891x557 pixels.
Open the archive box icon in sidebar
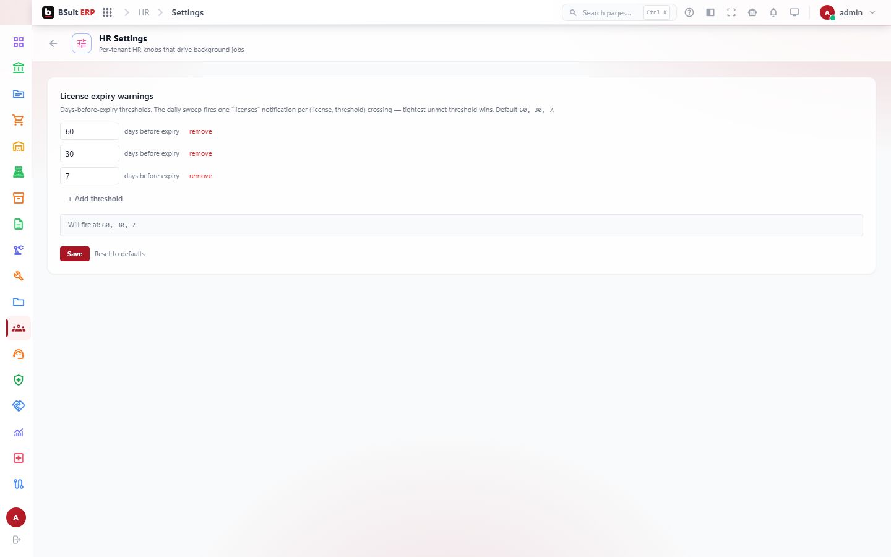pyautogui.click(x=19, y=198)
